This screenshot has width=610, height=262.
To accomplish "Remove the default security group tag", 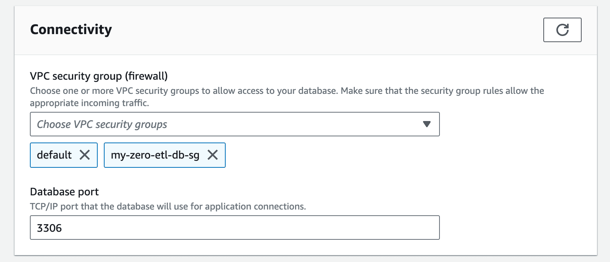I will click(x=85, y=155).
